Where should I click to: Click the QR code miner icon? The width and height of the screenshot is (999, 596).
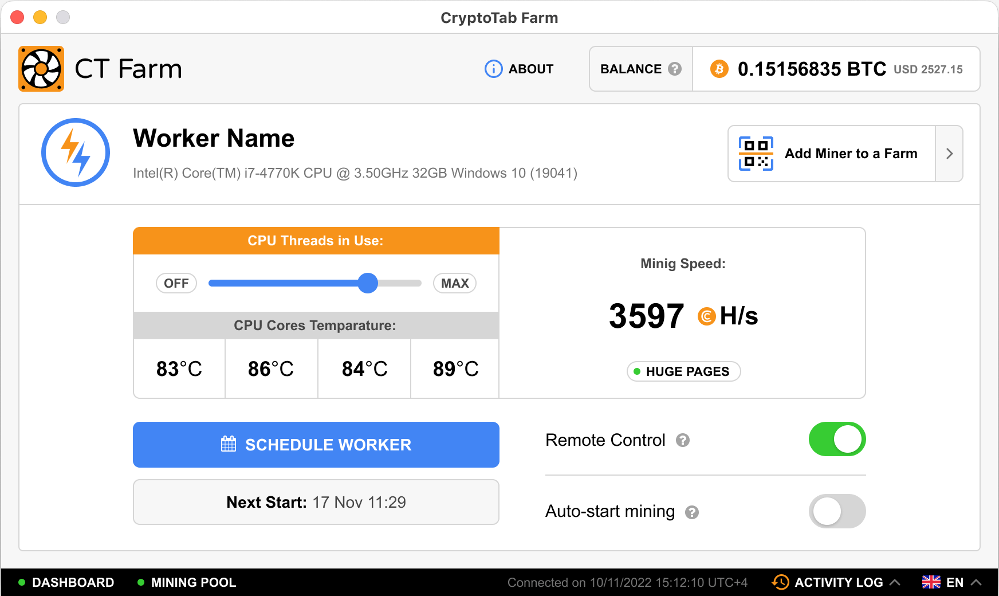coord(756,154)
